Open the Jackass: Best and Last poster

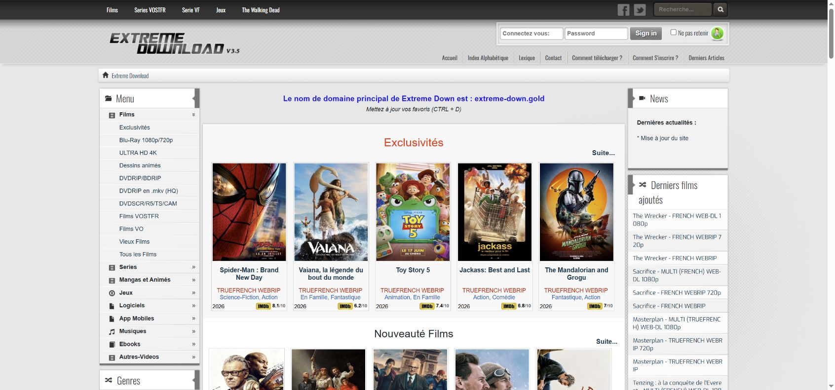pyautogui.click(x=494, y=212)
